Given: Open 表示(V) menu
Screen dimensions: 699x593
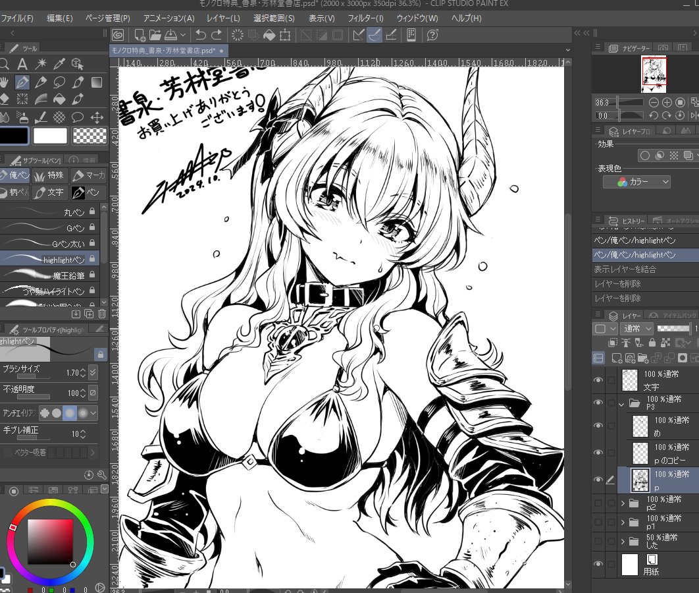Looking at the screenshot, I should pyautogui.click(x=321, y=18).
